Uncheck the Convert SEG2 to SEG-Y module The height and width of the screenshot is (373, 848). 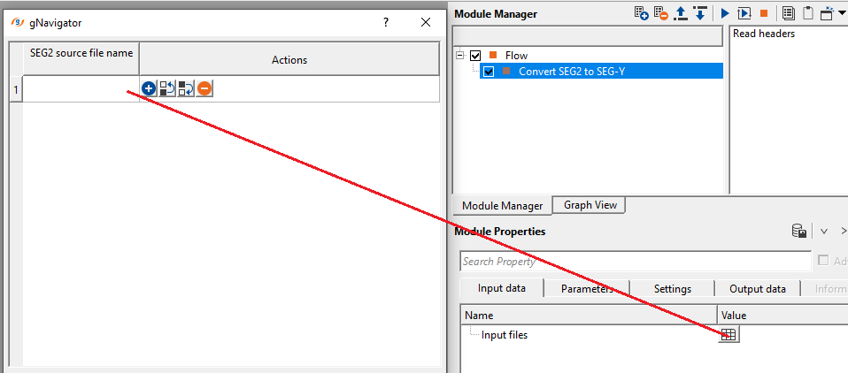pos(488,72)
